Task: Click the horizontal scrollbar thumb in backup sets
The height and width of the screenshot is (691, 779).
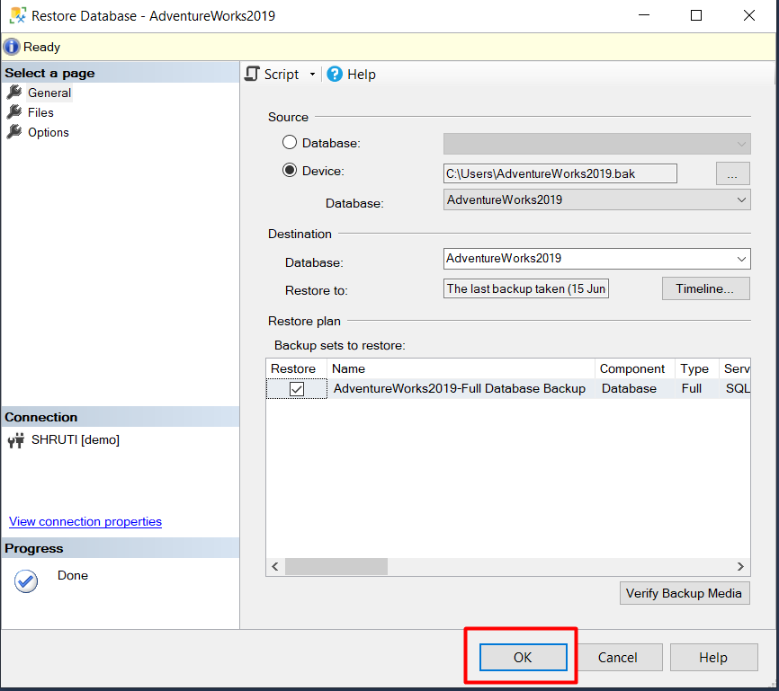Action: 336,566
